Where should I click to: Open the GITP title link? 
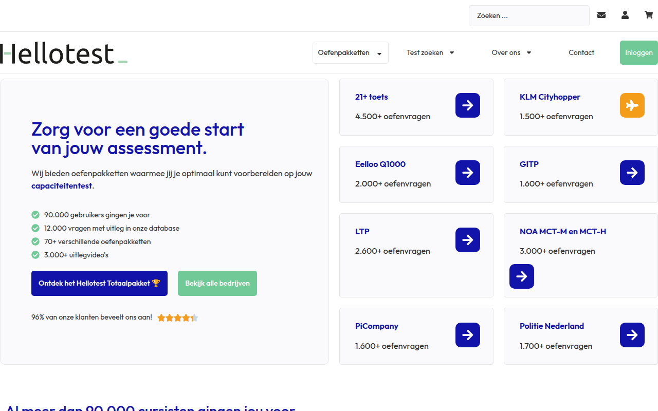529,164
